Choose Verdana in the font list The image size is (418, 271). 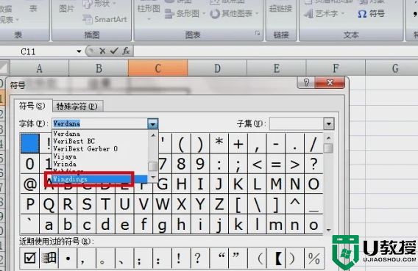tap(99, 134)
